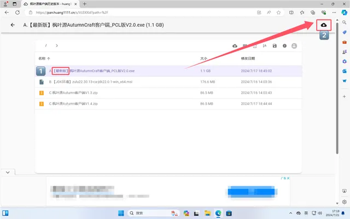The height and width of the screenshot is (219, 350).
Task: Click the Windows taskbar search box
Action: point(153,213)
